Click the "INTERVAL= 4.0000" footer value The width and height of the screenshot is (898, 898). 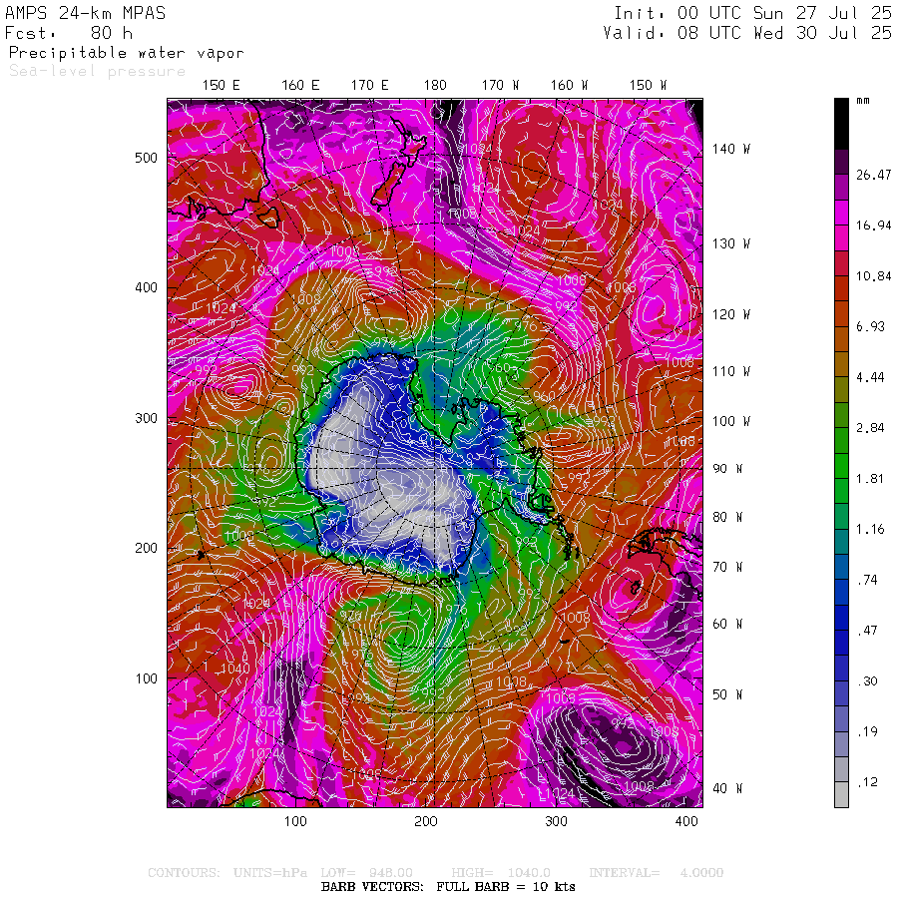[x=657, y=873]
